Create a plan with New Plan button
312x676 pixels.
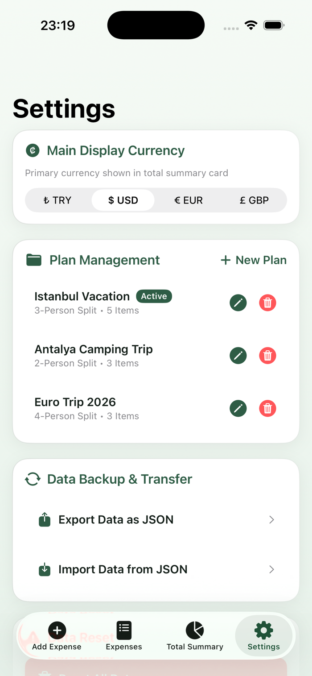pyautogui.click(x=254, y=260)
